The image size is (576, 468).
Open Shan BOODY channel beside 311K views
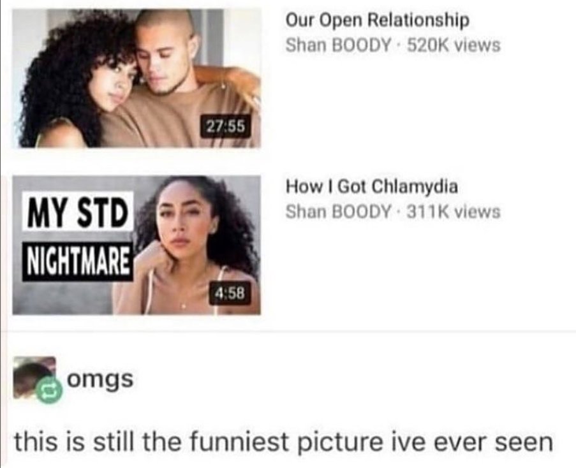tap(338, 212)
